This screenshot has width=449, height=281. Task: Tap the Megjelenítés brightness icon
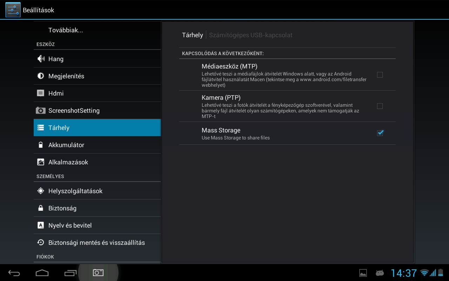pos(41,76)
